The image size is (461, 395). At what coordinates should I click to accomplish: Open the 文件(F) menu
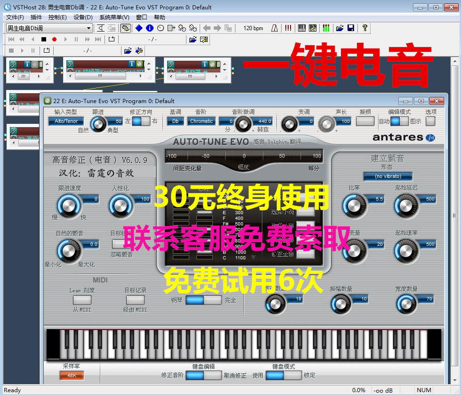tap(15, 17)
